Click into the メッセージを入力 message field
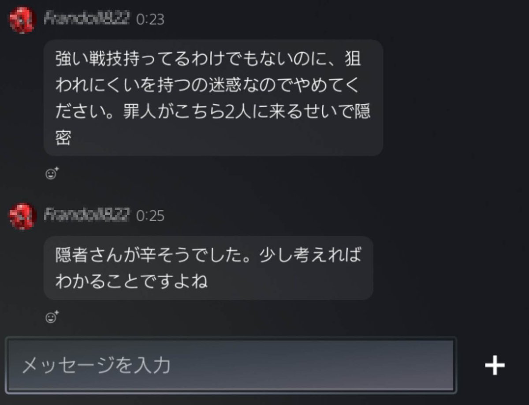This screenshot has width=529, height=405. pos(231,365)
